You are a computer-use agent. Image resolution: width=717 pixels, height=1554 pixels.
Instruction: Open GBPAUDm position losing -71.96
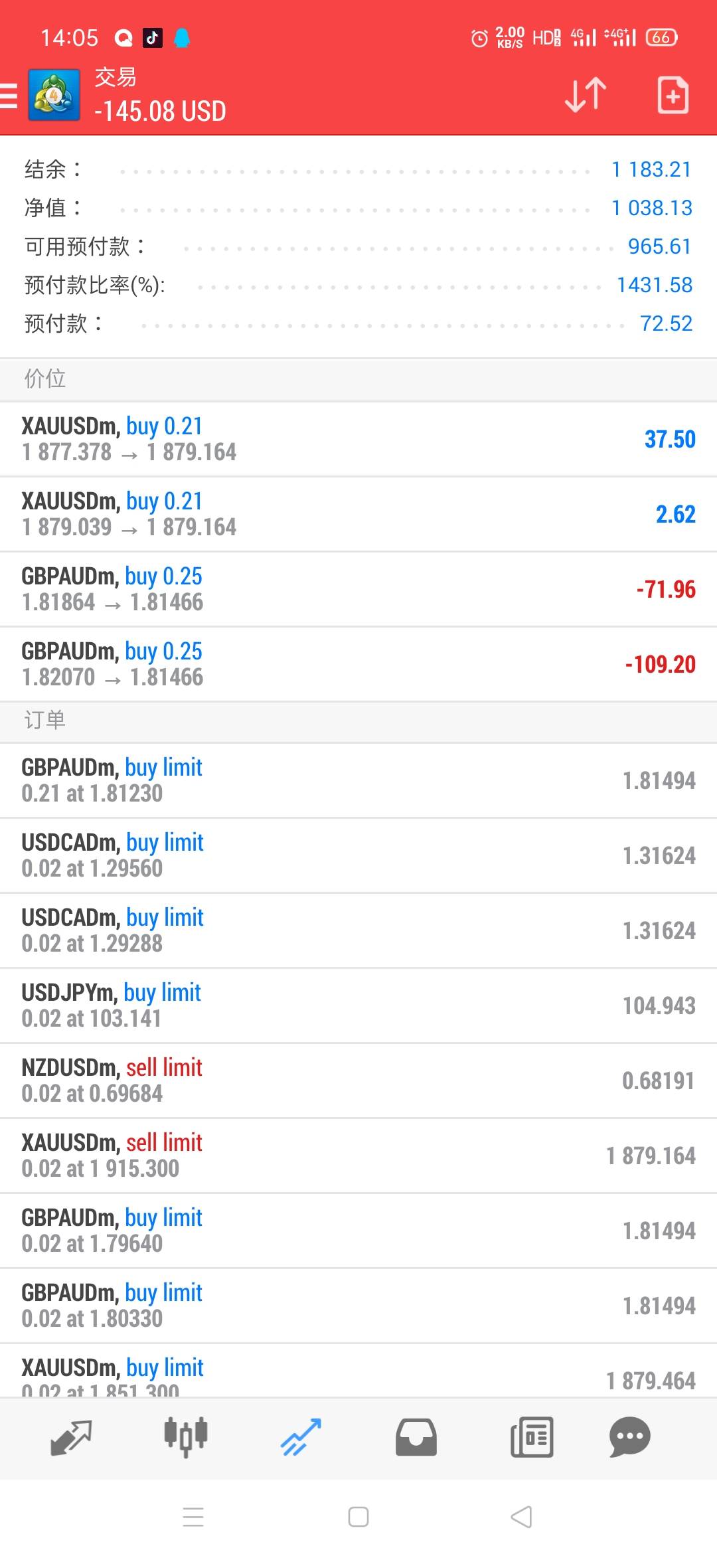click(358, 589)
